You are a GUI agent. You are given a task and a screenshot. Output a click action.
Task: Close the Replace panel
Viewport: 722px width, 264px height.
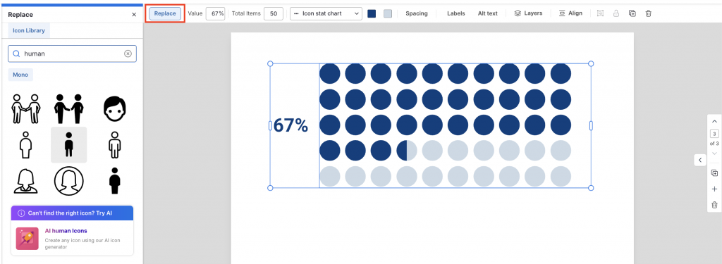(134, 15)
